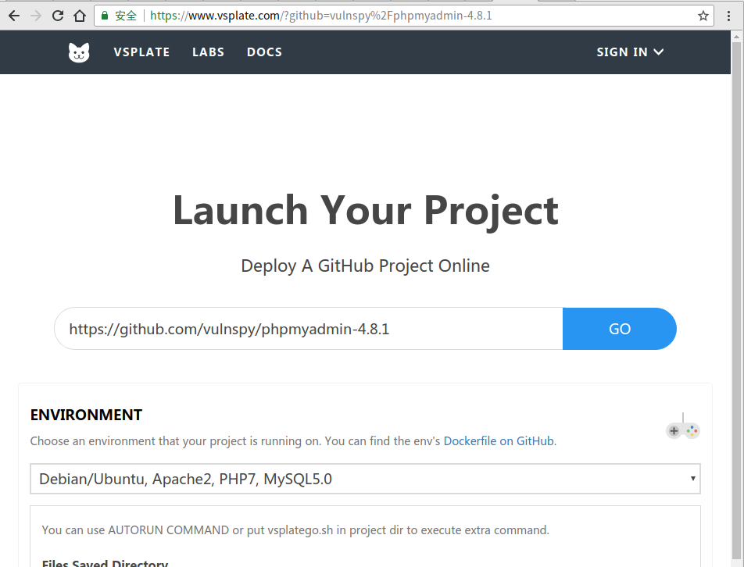Screen dimensions: 744x567
Task: Open the LABS nav item
Action: click(209, 52)
